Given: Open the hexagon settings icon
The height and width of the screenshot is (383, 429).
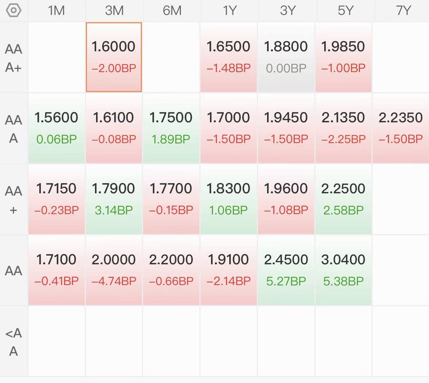Looking at the screenshot, I should tap(13, 11).
